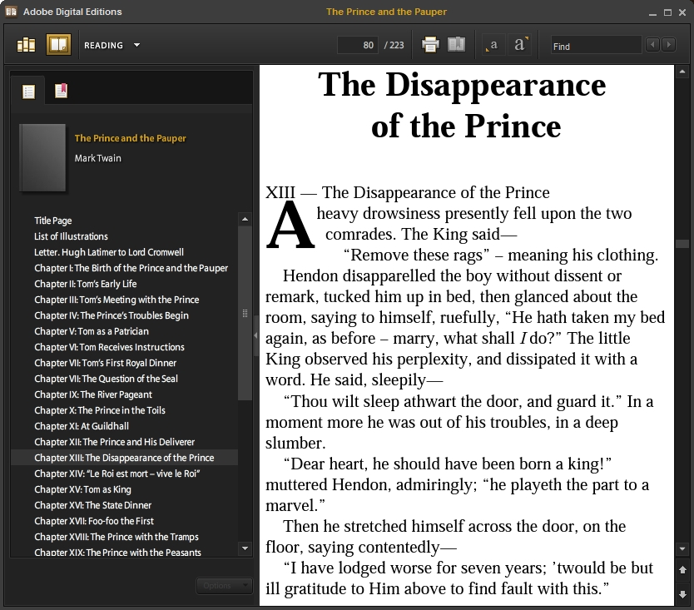Go to Chapter XIX: The Prince with the Peasants
This screenshot has width=694, height=610.
point(117,553)
